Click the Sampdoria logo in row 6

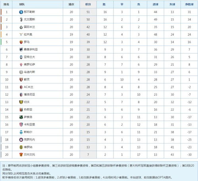(x=21, y=50)
